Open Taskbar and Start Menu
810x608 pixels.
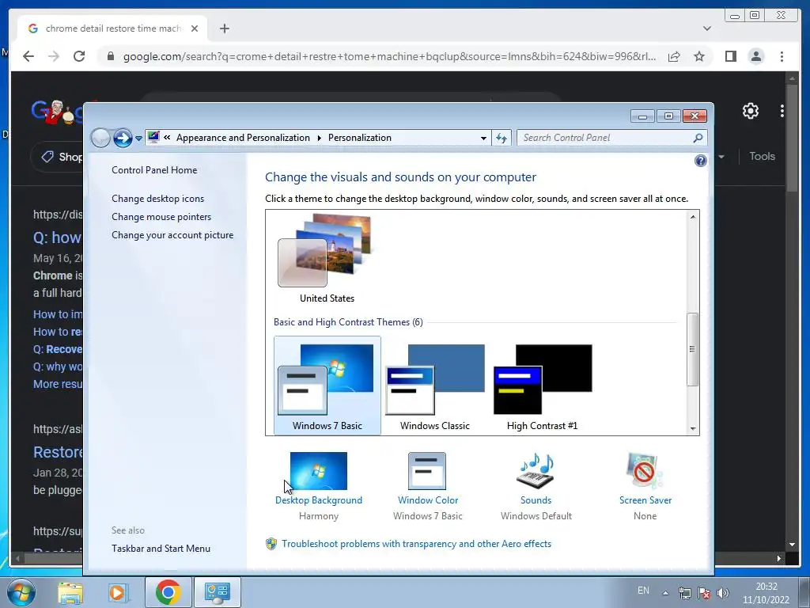tap(161, 549)
